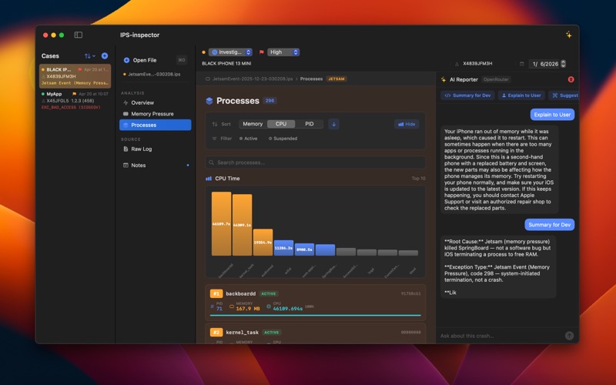Click the OpenRouter provider badge
The image size is (616, 385).
point(496,79)
